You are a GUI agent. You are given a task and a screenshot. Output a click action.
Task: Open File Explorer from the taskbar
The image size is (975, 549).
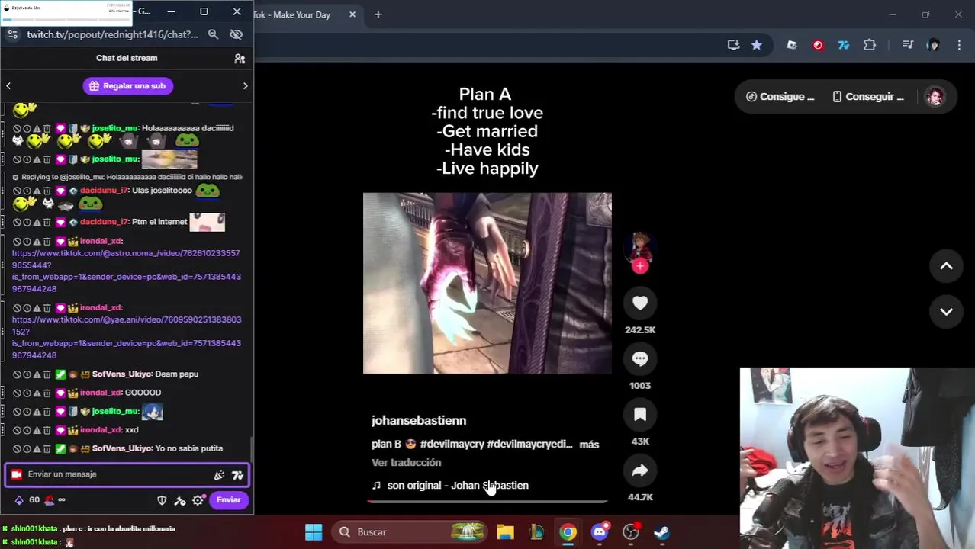pyautogui.click(x=505, y=532)
